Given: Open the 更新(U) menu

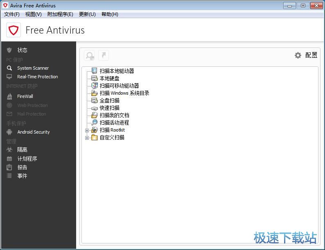Looking at the screenshot, I should click(87, 14).
